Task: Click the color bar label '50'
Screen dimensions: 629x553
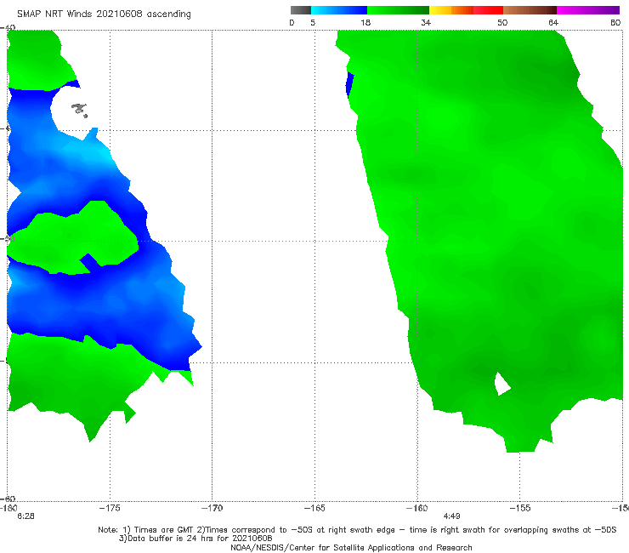Action: coord(502,22)
